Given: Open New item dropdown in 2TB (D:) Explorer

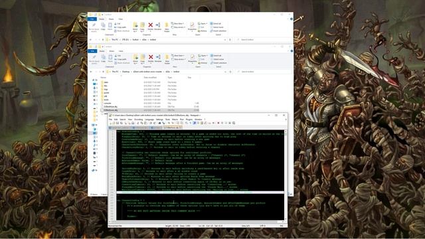Looking at the screenshot, I should [178, 24].
